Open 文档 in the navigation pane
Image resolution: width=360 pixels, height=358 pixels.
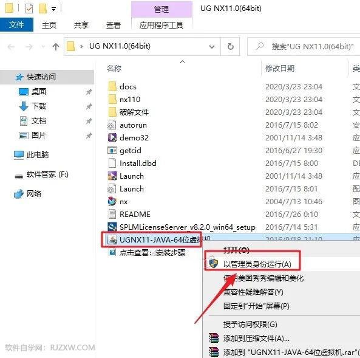(x=39, y=121)
